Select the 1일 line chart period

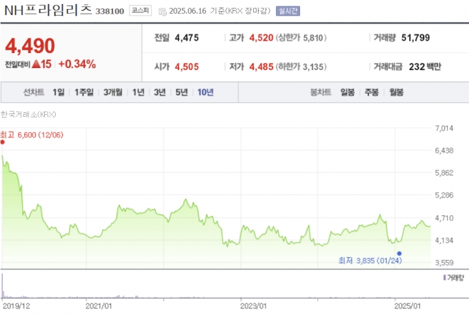click(x=58, y=92)
